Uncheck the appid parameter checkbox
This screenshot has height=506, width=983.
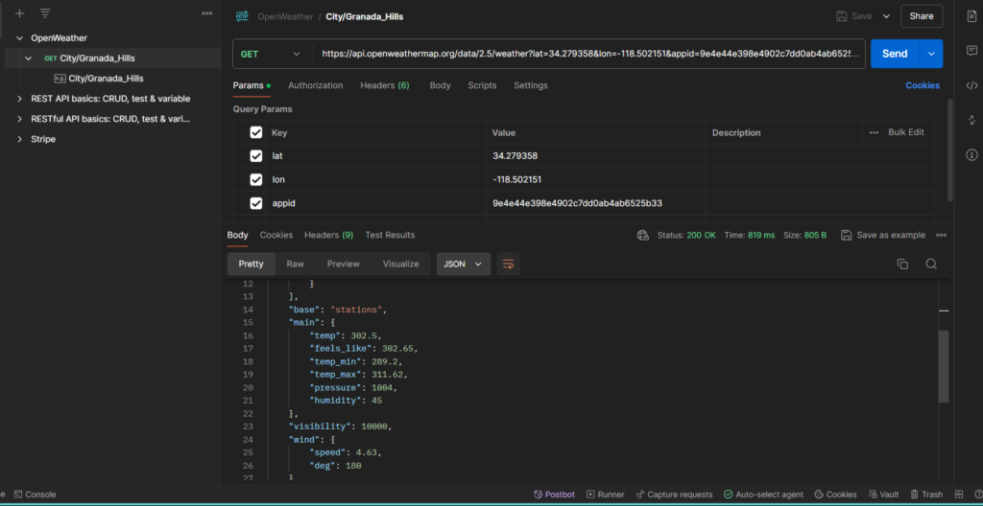(x=255, y=203)
